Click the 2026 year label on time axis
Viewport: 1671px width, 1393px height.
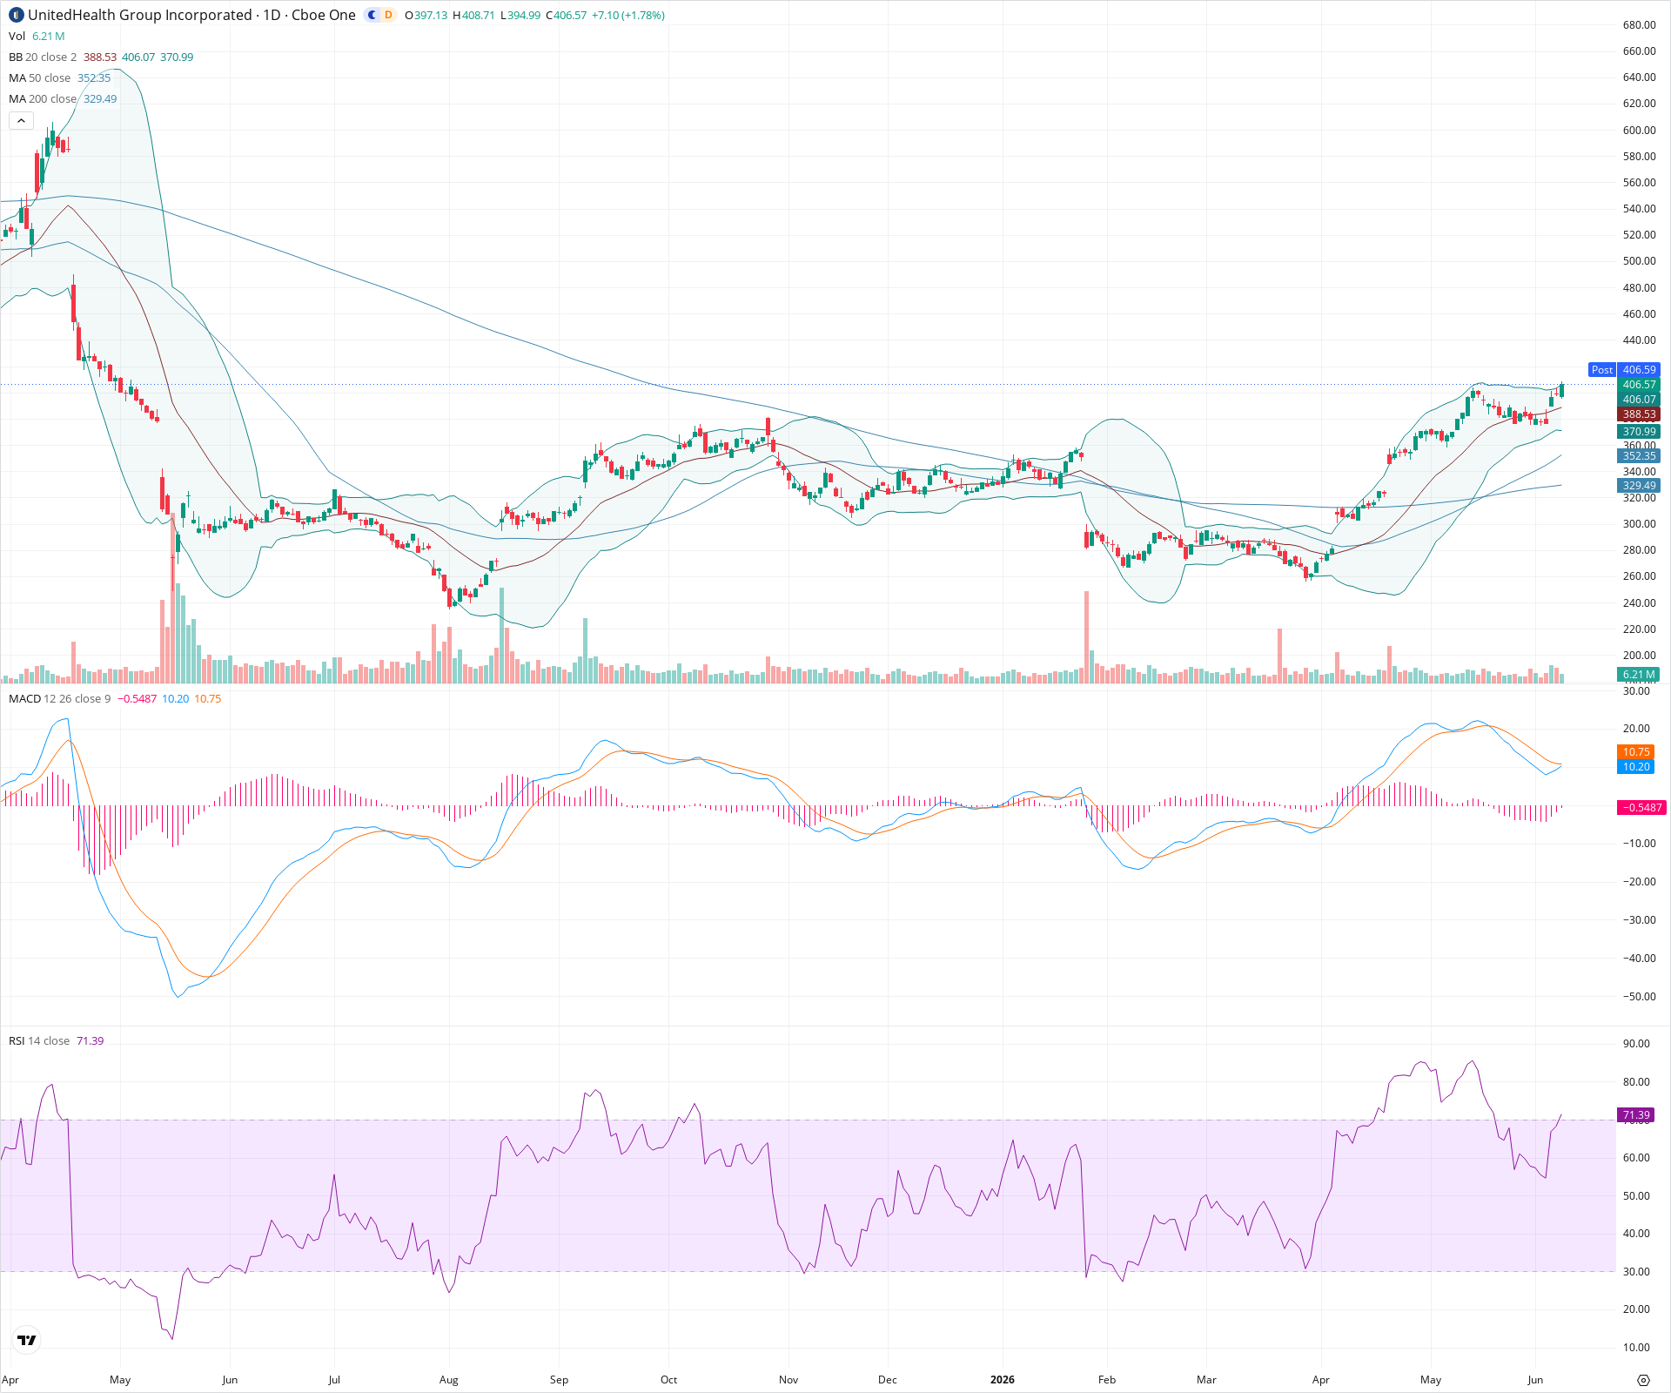(x=1003, y=1380)
